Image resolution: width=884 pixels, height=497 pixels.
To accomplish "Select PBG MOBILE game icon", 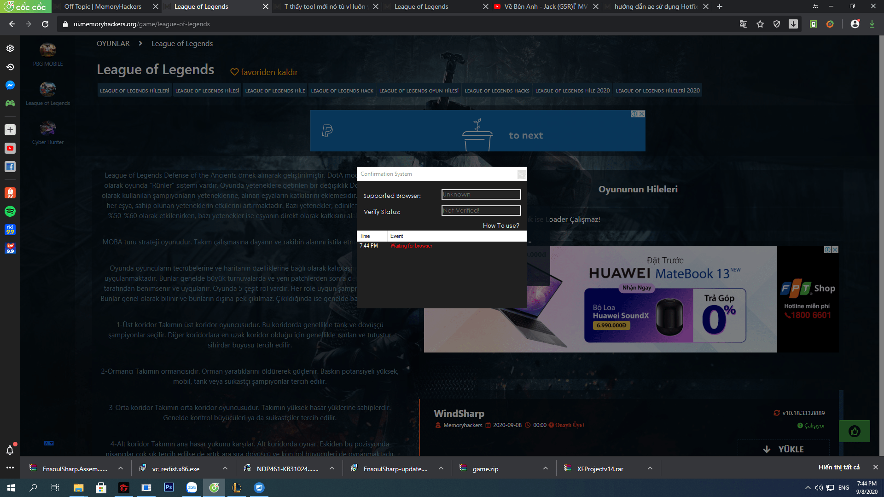I will pyautogui.click(x=48, y=50).
